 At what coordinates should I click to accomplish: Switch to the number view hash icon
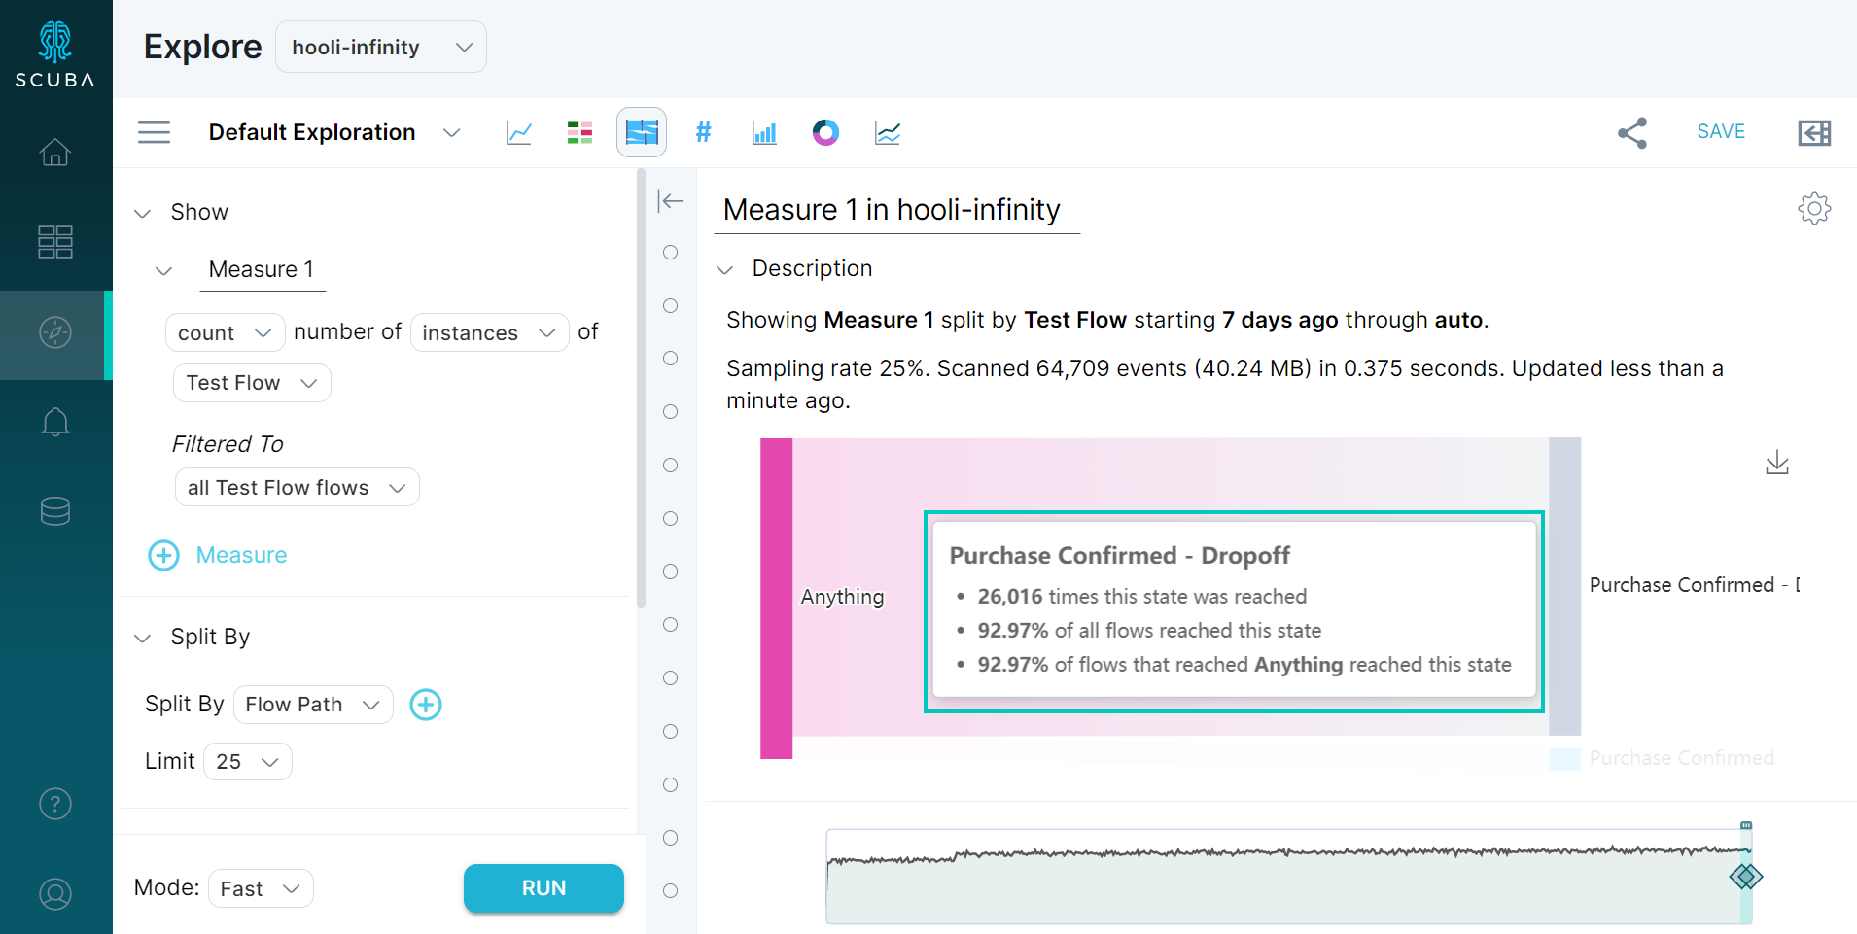point(704,132)
